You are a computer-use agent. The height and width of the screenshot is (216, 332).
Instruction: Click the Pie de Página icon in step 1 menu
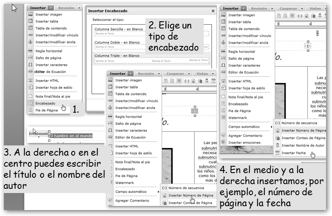31,110
